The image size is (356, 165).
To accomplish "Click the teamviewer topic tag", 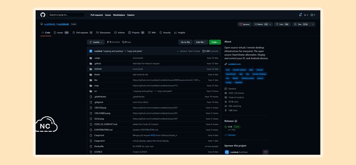I will (x=231, y=74).
